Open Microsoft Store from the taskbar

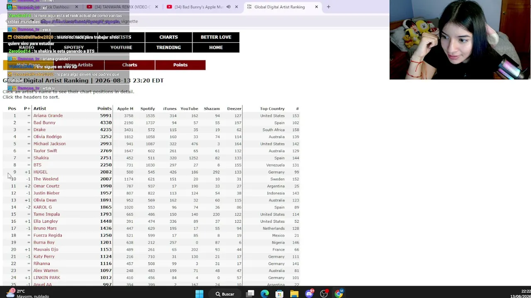pos(279,294)
